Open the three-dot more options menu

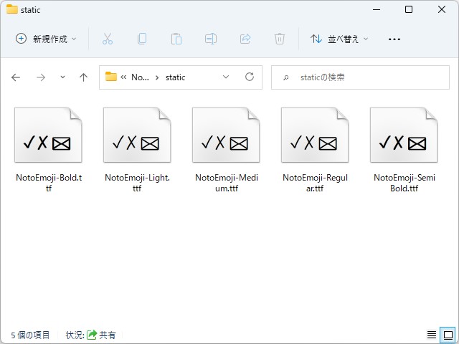tap(394, 39)
